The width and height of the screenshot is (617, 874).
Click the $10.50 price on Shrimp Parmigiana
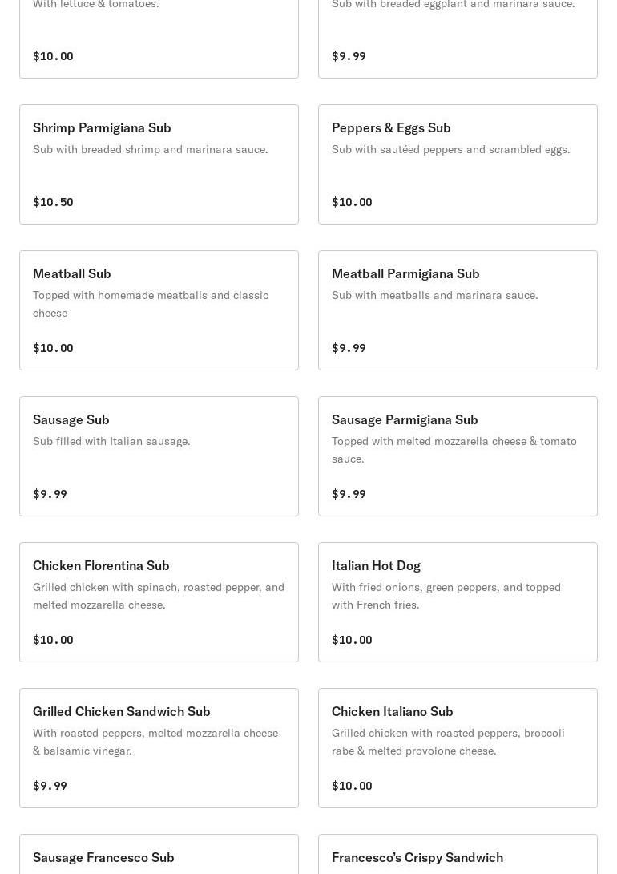point(53,202)
